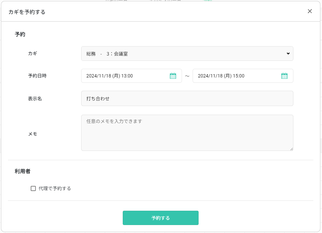Screen dimensions: 322x233
Task: Click into the メモ text area
Action: (187, 133)
